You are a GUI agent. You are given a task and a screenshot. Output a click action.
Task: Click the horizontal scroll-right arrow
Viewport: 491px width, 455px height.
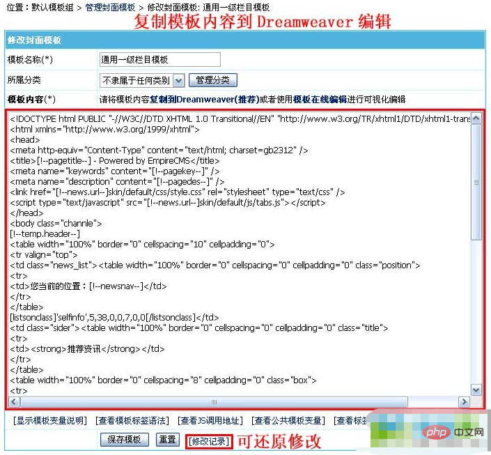pos(464,401)
